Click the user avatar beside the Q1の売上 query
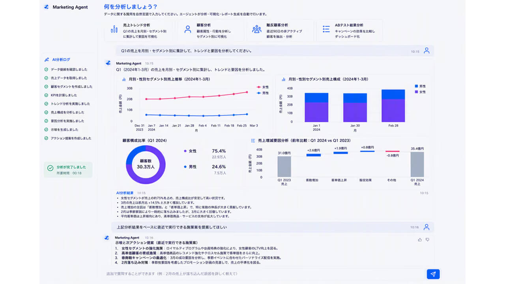The image size is (505, 284). point(426,51)
